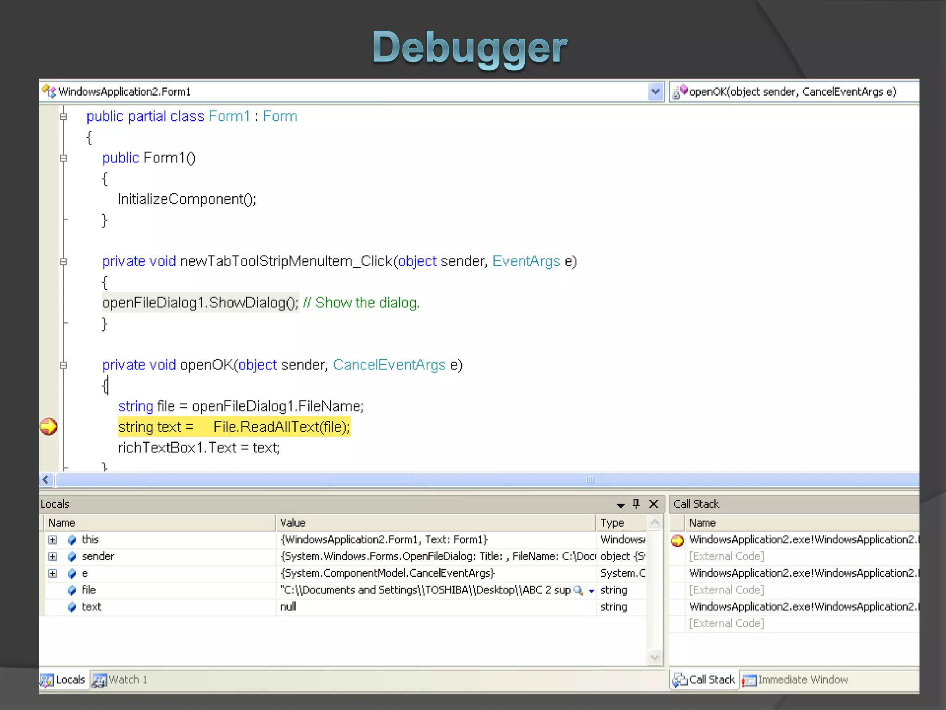The image size is (946, 710).
Task: Click the magnifier visualizer icon in file row
Action: pos(577,590)
